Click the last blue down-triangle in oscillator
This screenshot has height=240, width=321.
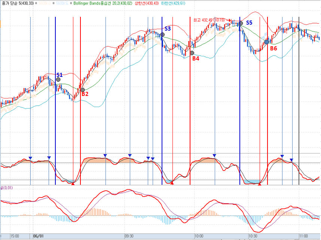291,160
